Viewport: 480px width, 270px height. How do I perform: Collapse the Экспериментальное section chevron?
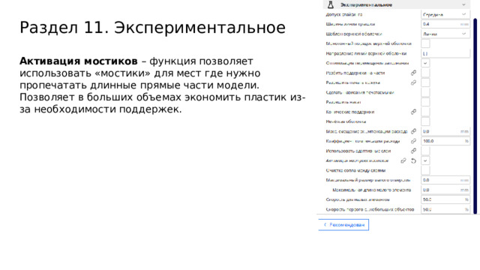(463, 4)
